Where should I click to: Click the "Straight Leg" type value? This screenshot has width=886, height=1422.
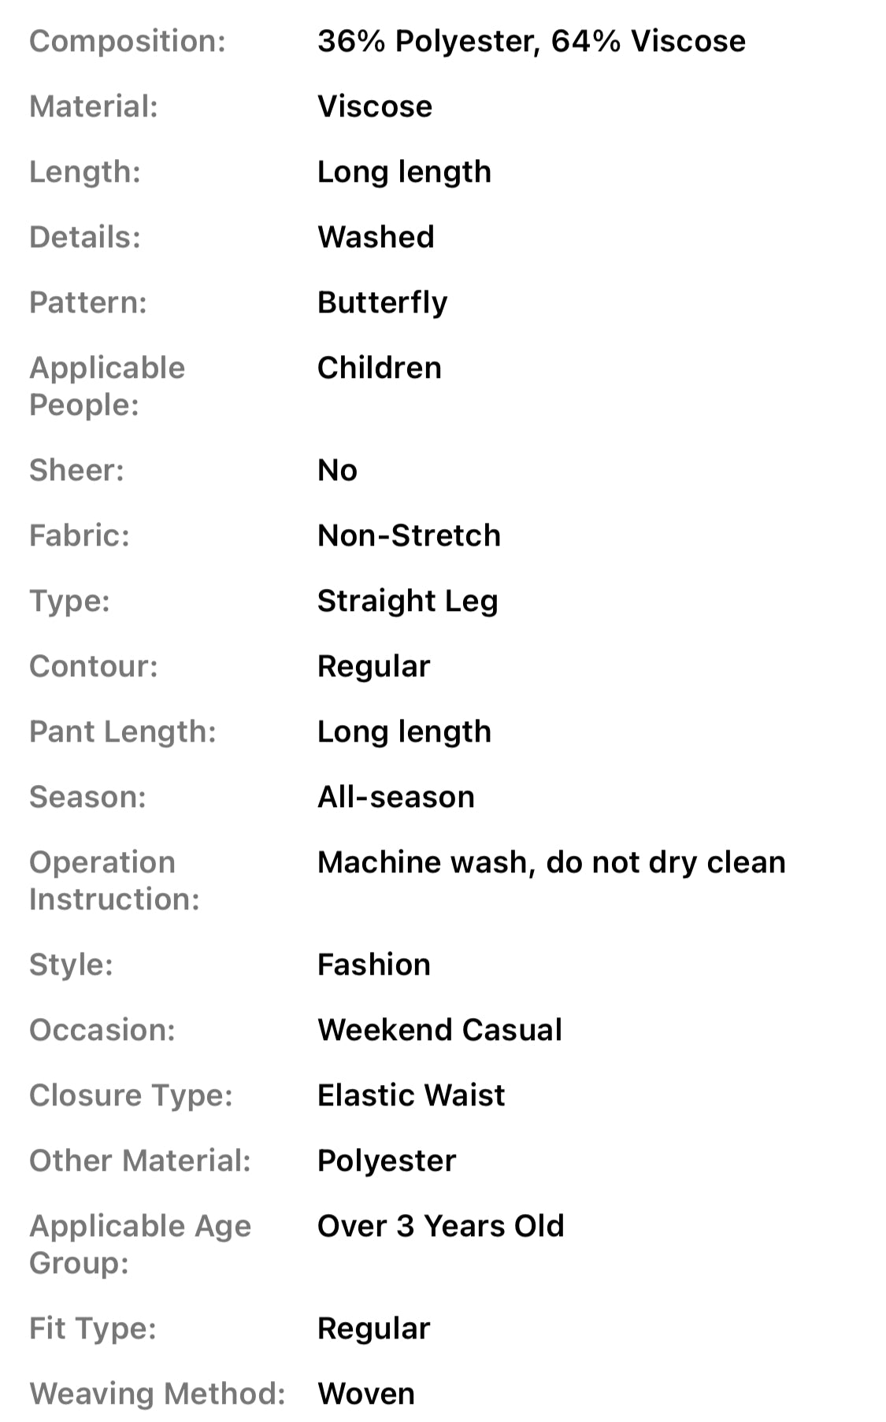(407, 602)
